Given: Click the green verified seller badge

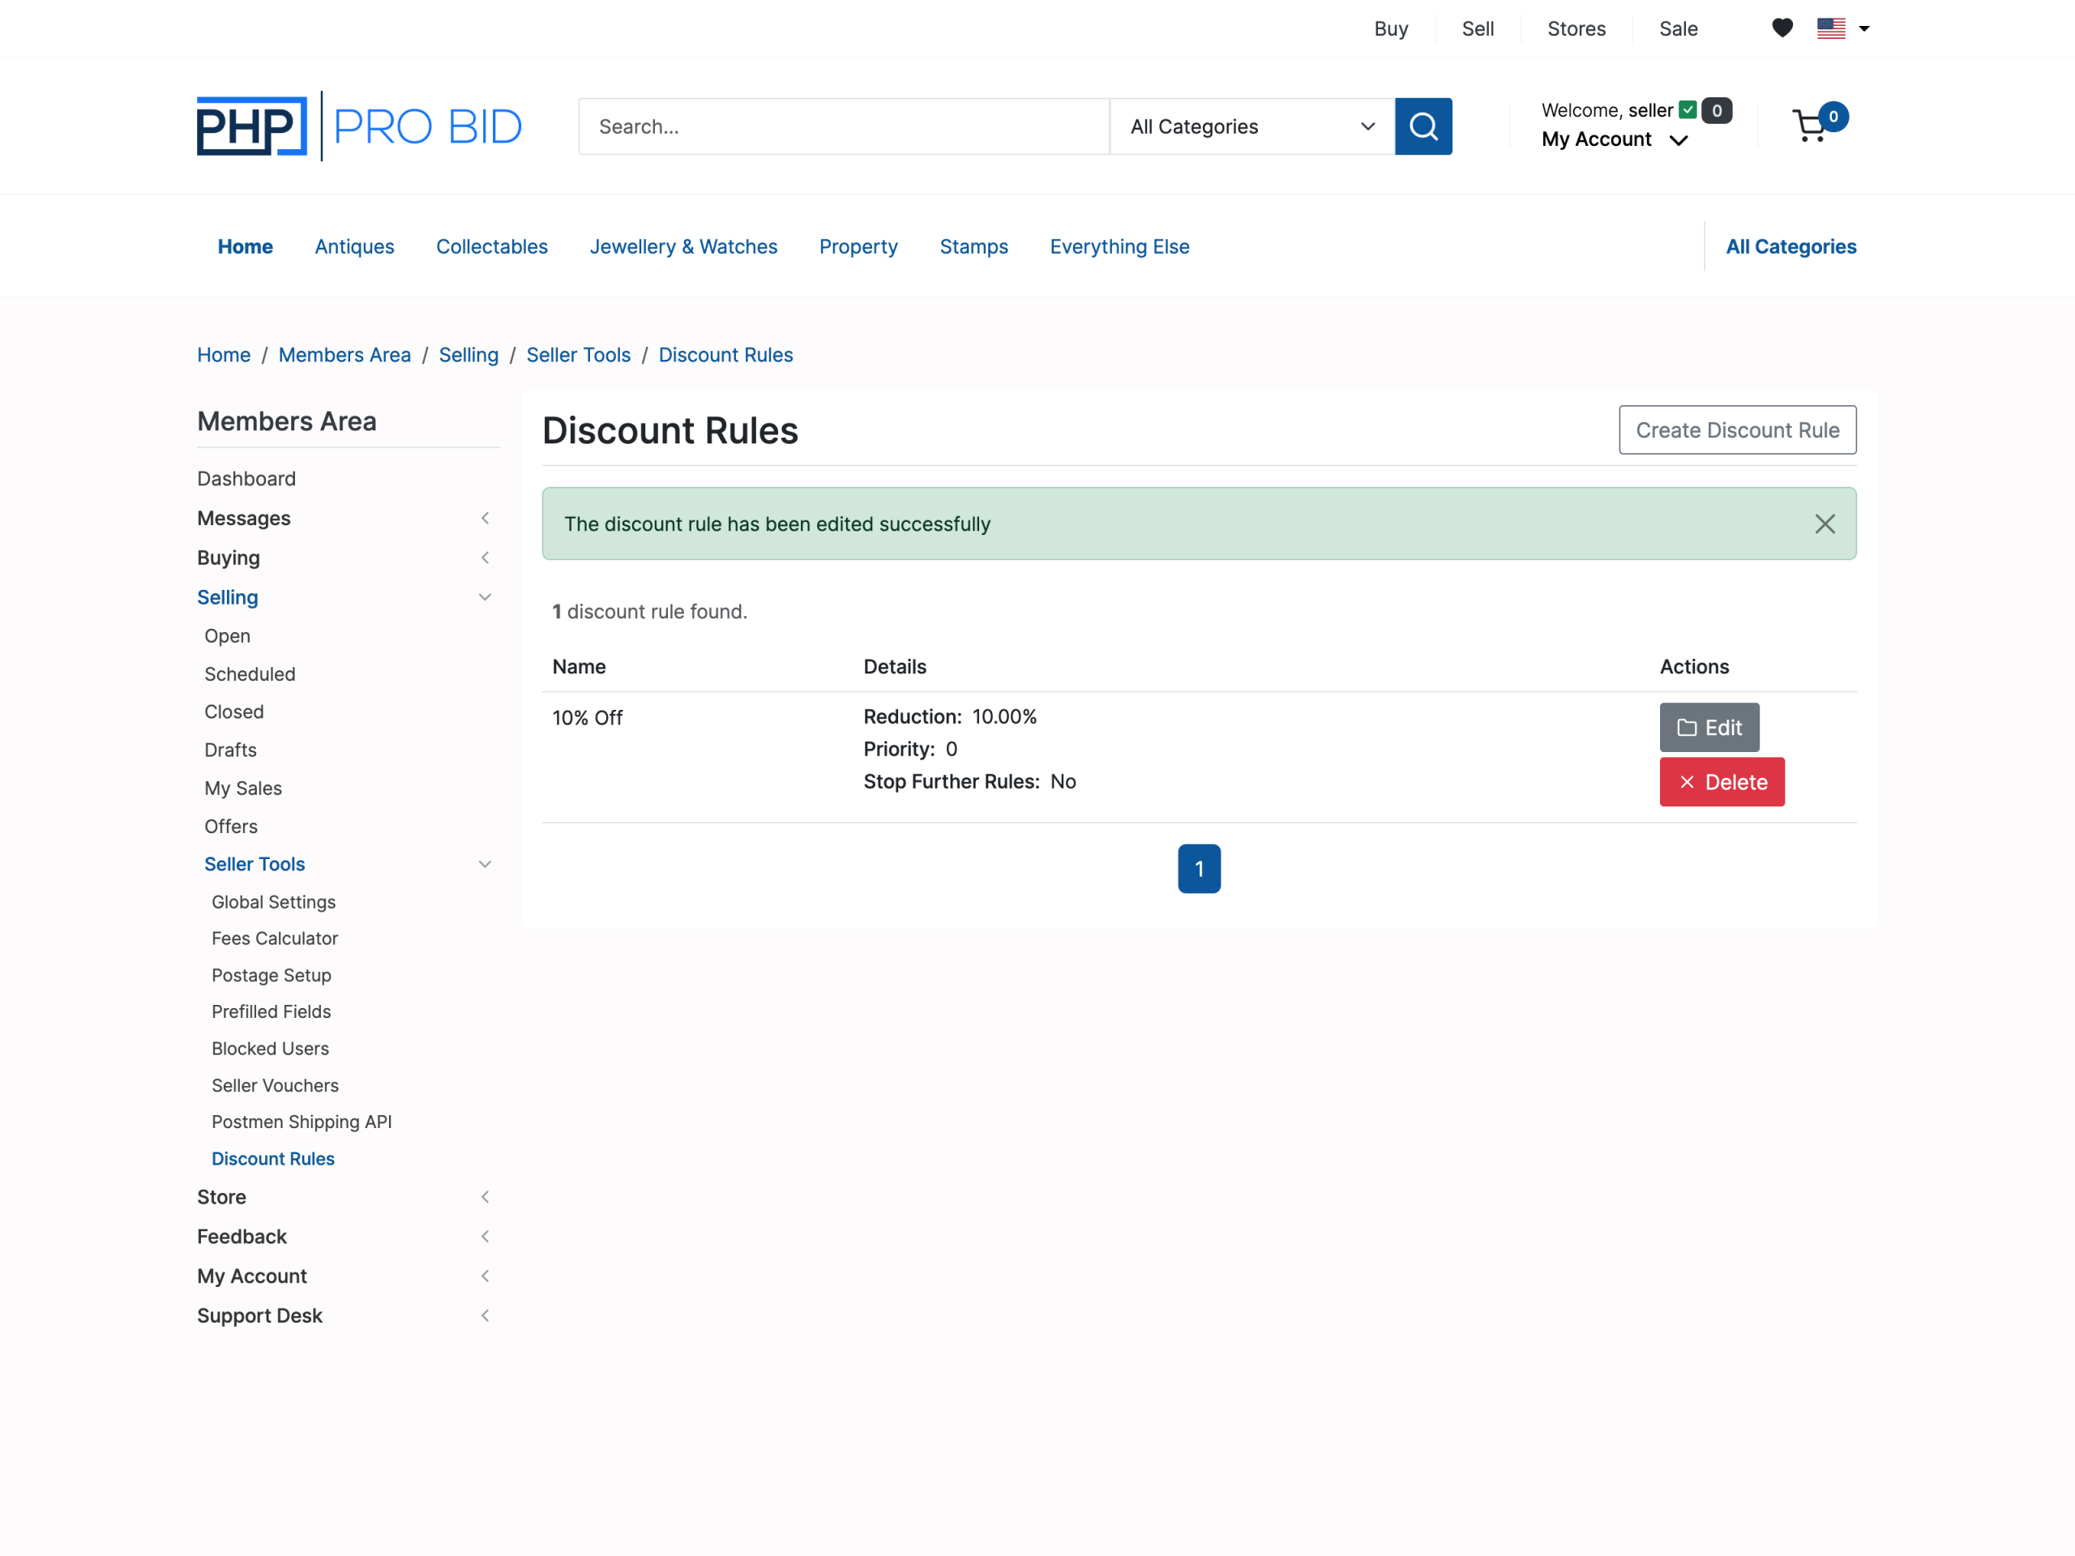Looking at the screenshot, I should [1688, 111].
